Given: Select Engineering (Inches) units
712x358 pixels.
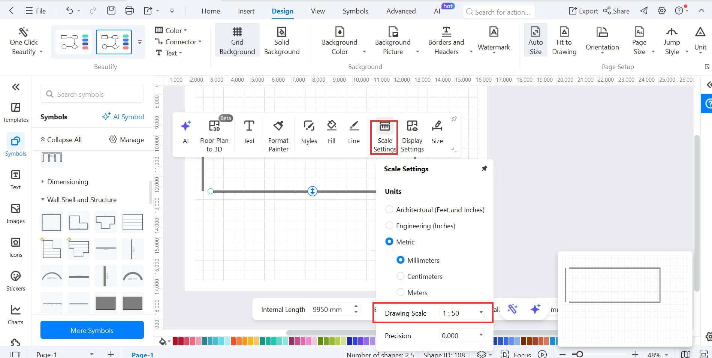Looking at the screenshot, I should [x=389, y=226].
